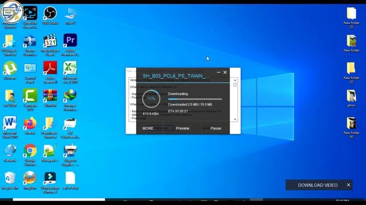Image resolution: width=366 pixels, height=205 pixels.
Task: Click the ETA 00:00:21 text
Action: [178, 111]
